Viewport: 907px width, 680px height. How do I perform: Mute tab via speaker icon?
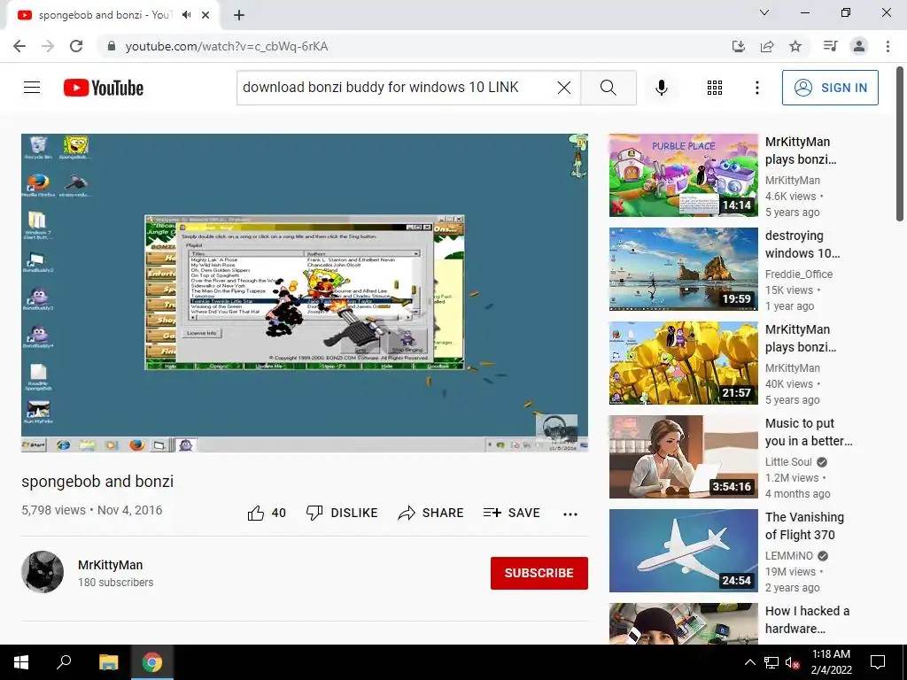pos(186,15)
